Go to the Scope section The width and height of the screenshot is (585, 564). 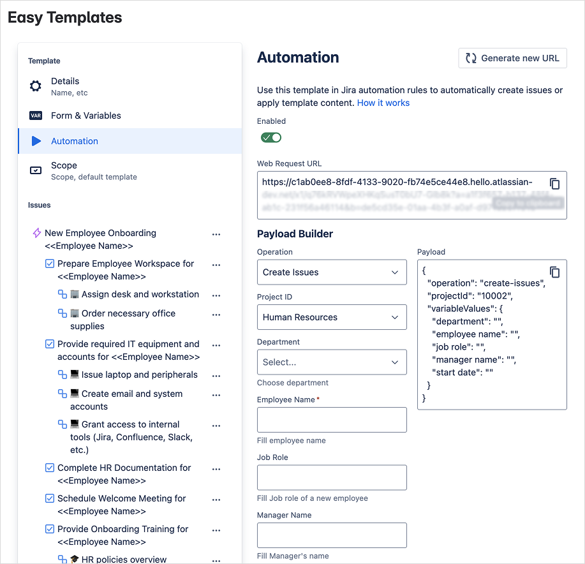64,170
